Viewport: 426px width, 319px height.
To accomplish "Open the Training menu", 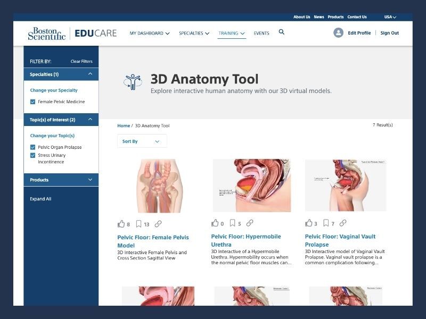I will 232,33.
